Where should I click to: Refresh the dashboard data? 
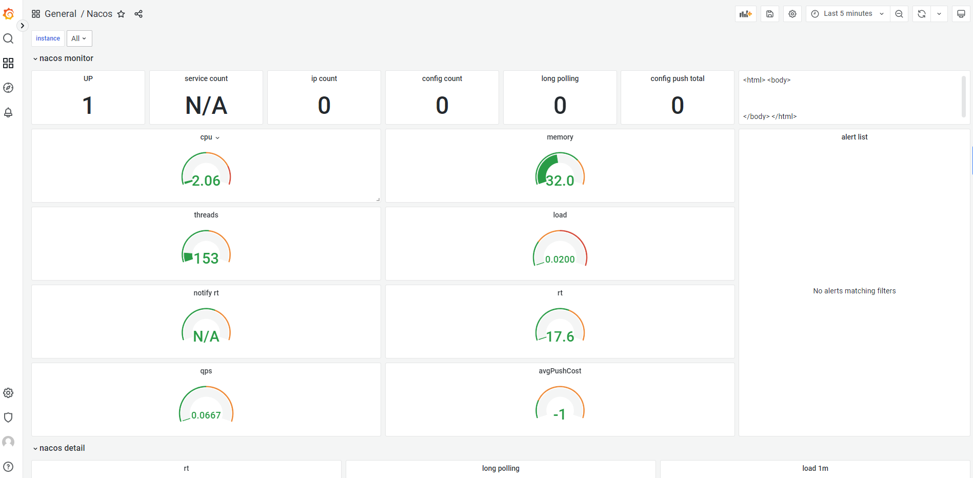point(921,13)
